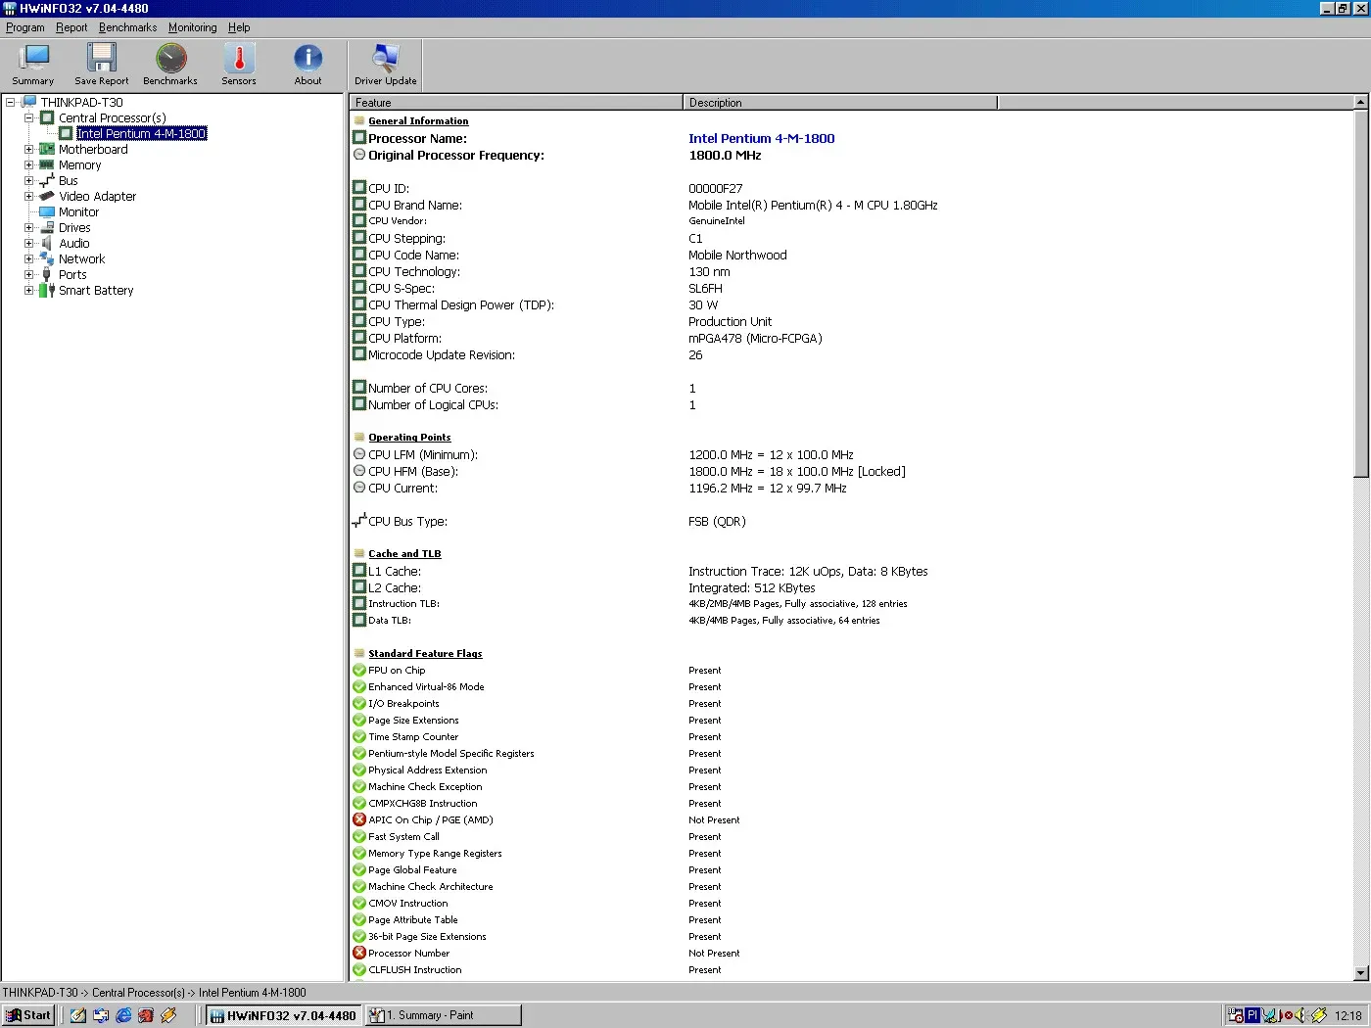Click the Show Desktop quick launch icon

78,1015
